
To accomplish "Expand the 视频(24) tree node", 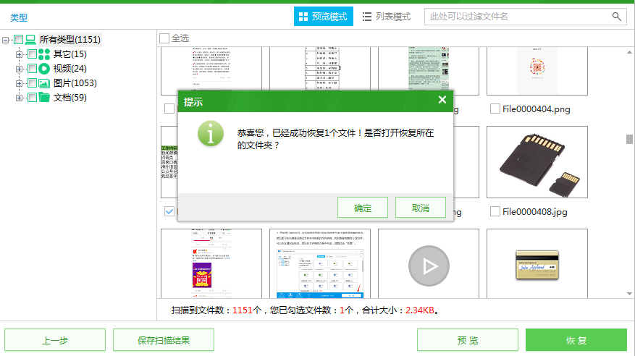I will [x=20, y=69].
